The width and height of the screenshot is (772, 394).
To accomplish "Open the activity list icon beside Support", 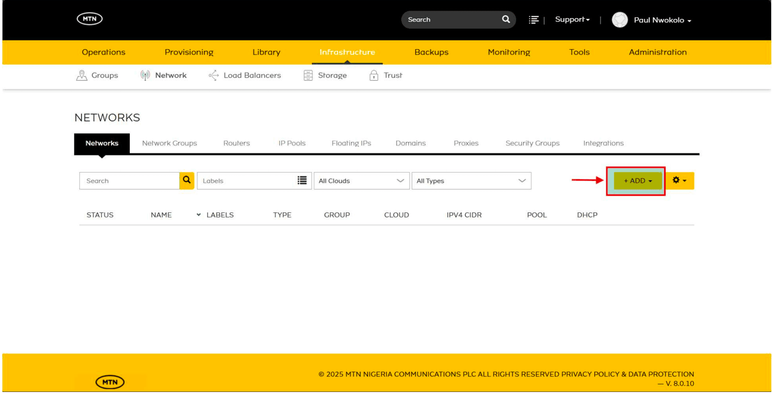I will point(533,20).
